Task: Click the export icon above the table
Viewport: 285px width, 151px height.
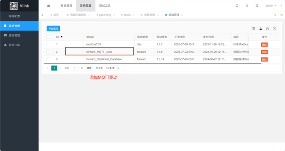Action: coord(260,28)
